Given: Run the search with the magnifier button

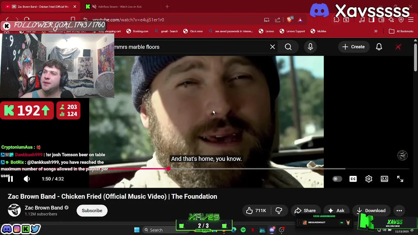Looking at the screenshot, I should click(288, 47).
